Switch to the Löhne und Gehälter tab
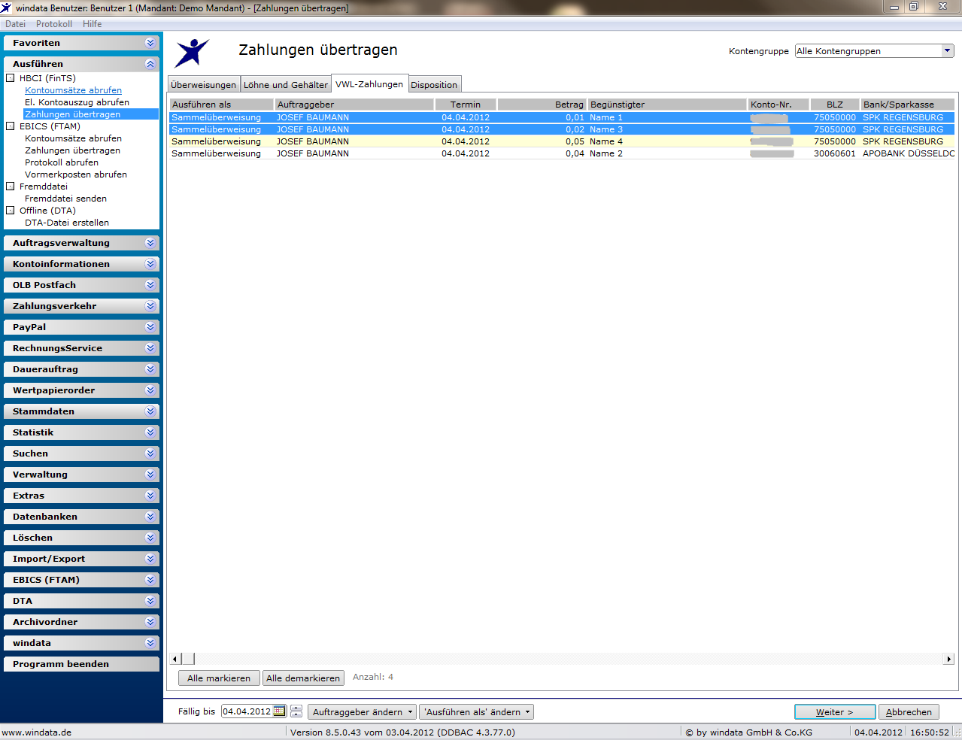 286,85
